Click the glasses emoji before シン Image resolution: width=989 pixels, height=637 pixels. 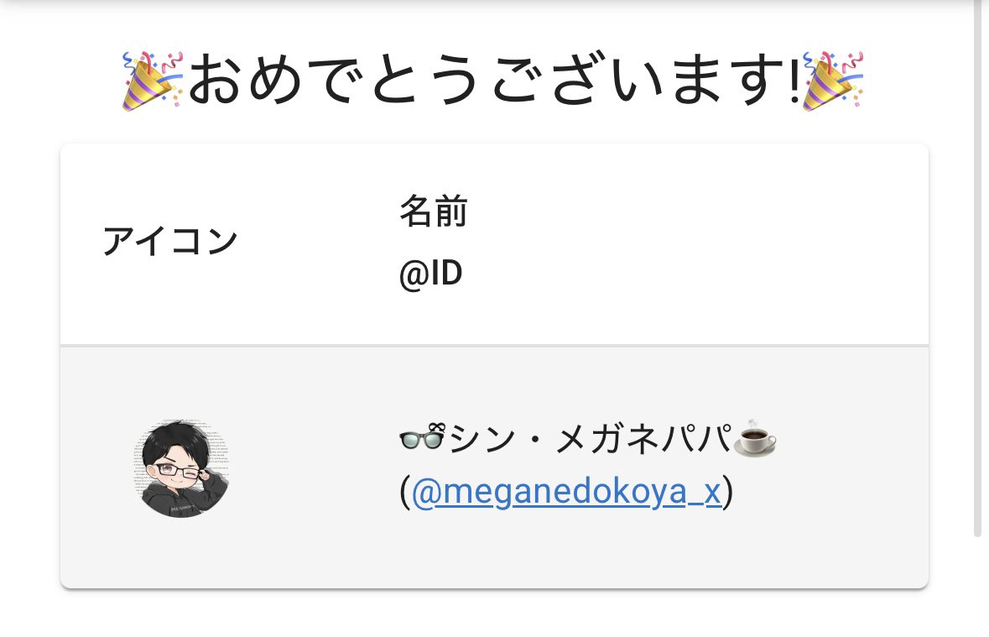point(423,437)
